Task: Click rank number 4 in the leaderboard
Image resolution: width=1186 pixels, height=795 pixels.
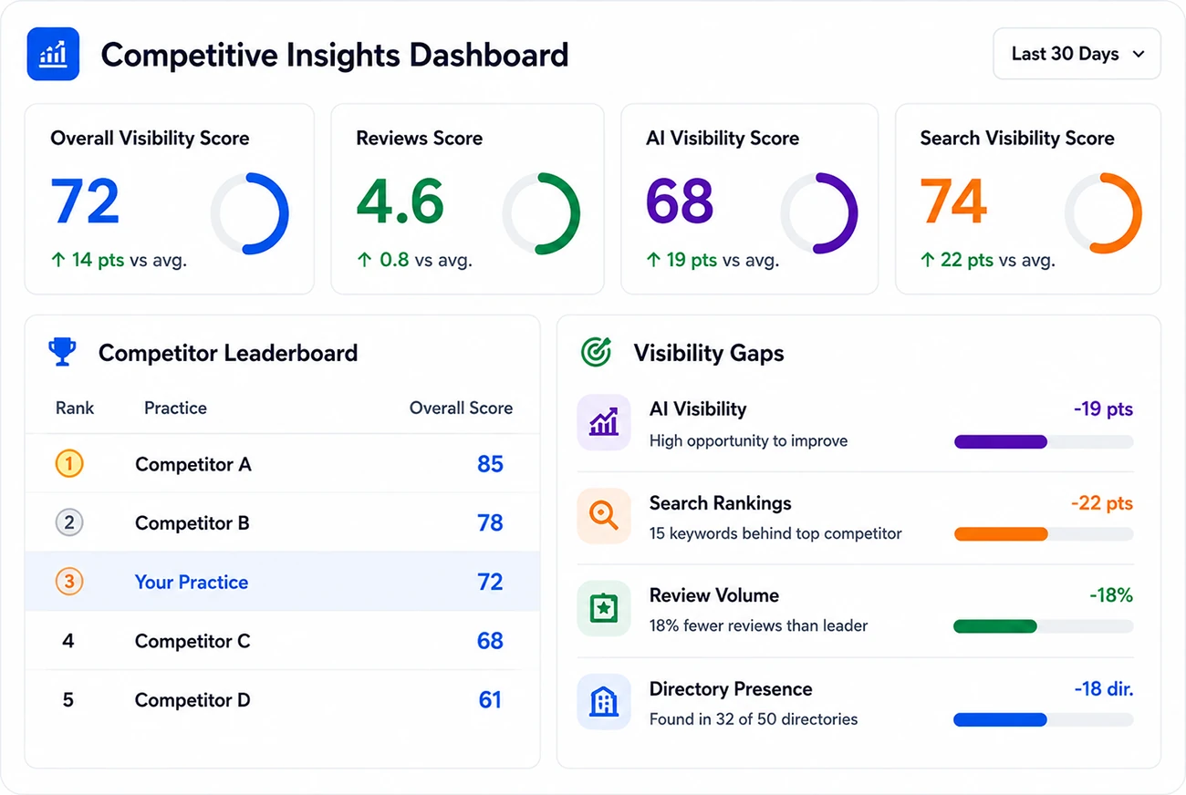Action: click(68, 641)
